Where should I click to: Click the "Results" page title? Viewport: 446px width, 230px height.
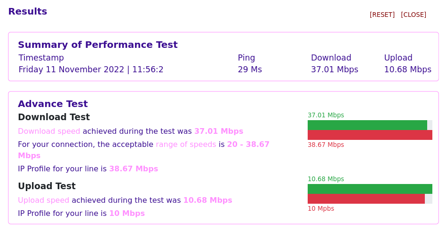(28, 12)
